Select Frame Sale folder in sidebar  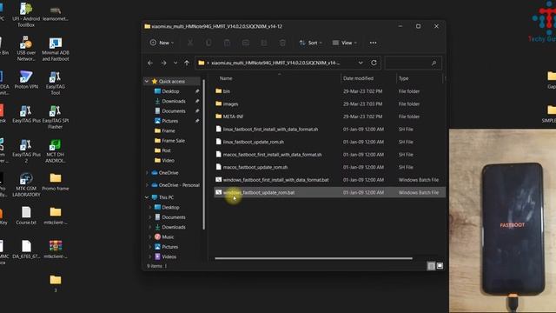click(173, 141)
